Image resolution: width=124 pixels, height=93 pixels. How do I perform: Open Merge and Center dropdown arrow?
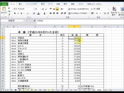pyautogui.click(x=88, y=13)
